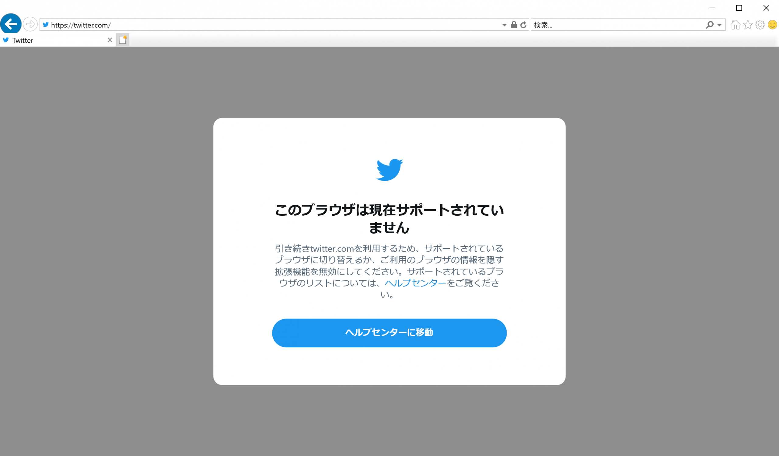This screenshot has width=779, height=456.
Task: Click heading このブラウザは現在サポートされていません
Action: [389, 218]
